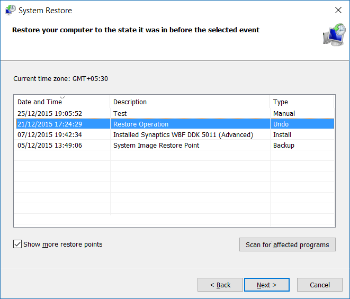Proceed with the Next button
350x299 pixels.
(267, 285)
